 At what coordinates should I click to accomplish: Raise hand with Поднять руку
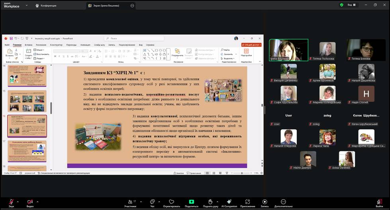210,202
